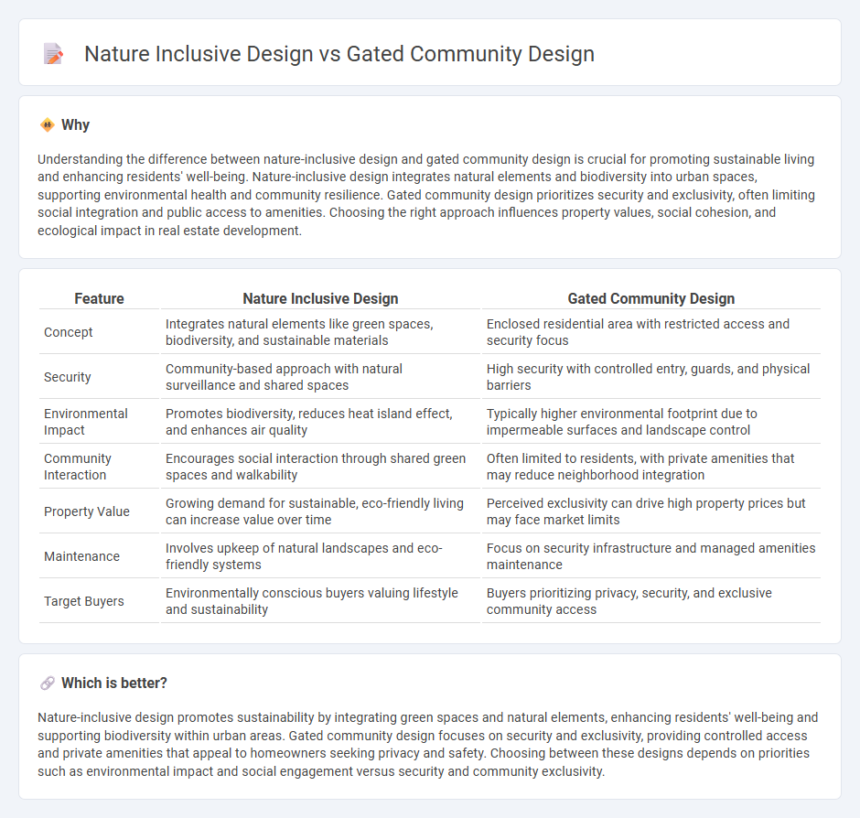860x818 pixels.
Task: Select the Concept row label
Action: (68, 332)
